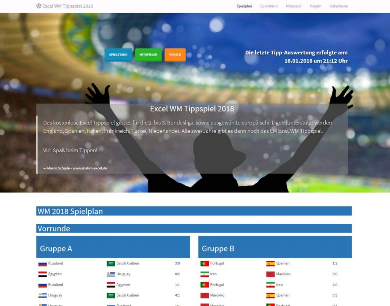This screenshot has height=306, width=390.
Task: Click the Portugal flag in first Gruppe B row
Action: 205,263
